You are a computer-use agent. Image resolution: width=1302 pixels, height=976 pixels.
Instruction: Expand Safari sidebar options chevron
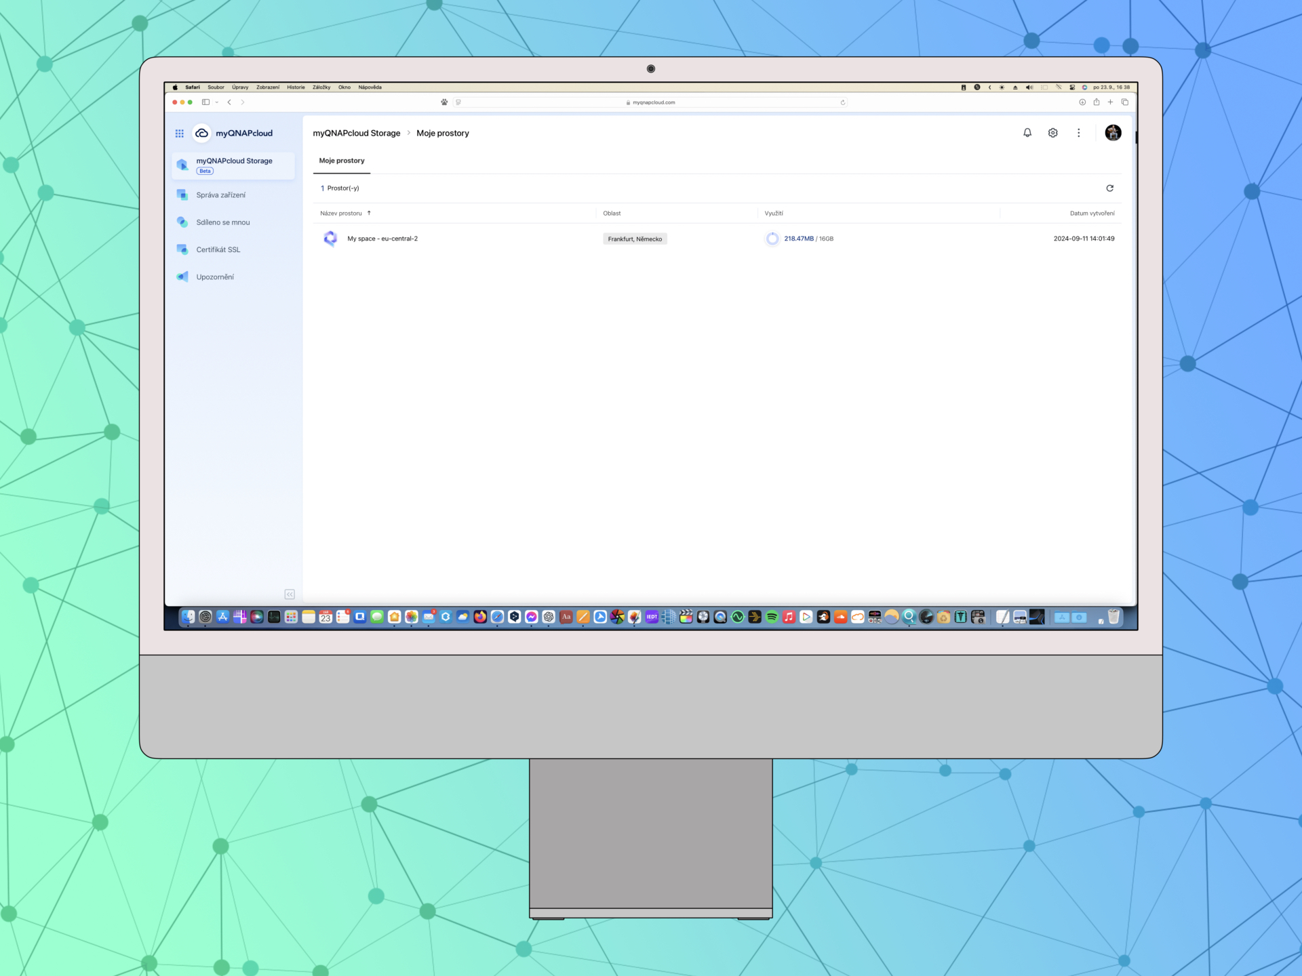[x=217, y=102]
